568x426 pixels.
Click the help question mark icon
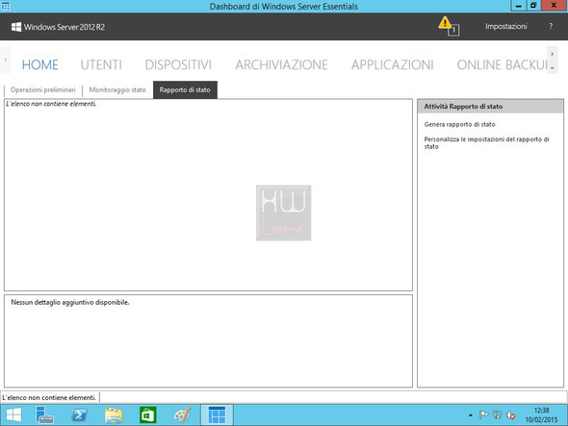tap(551, 26)
